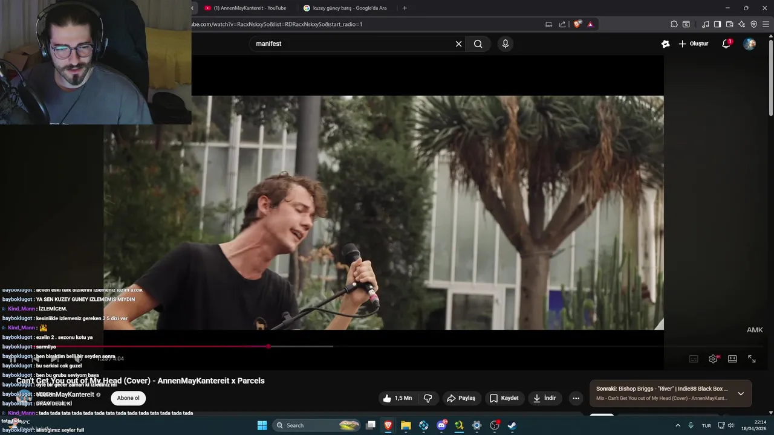Subscribe with the Abone ol button
This screenshot has height=435, width=774.
click(128, 398)
